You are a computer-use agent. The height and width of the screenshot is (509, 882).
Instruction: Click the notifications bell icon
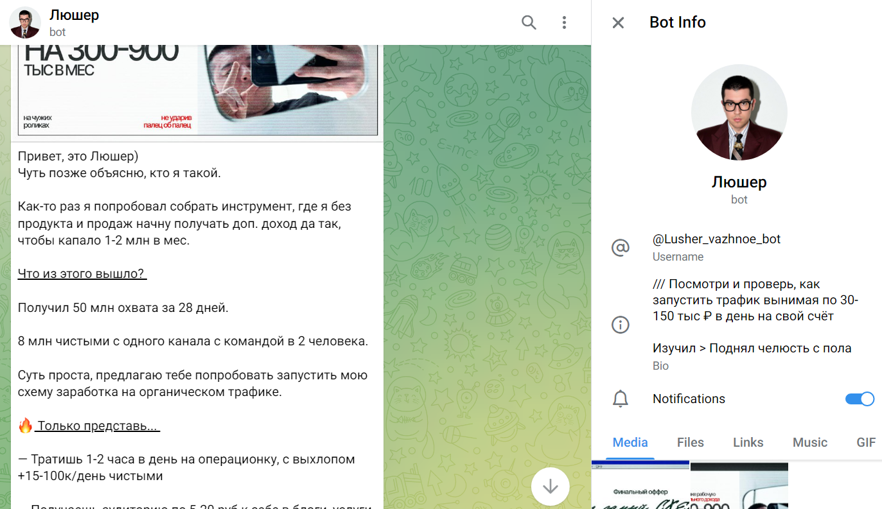coord(620,399)
